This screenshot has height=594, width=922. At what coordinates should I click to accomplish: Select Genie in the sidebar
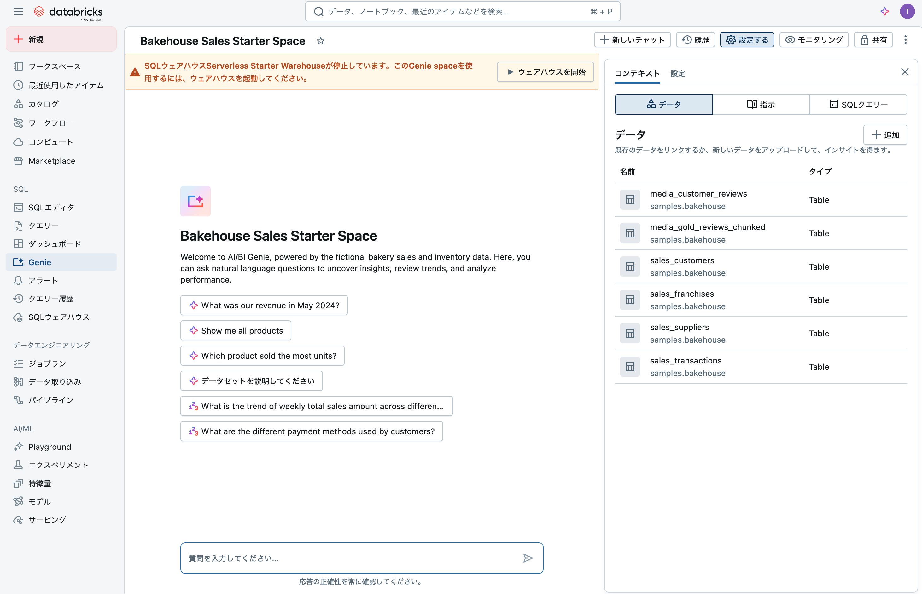click(x=61, y=262)
